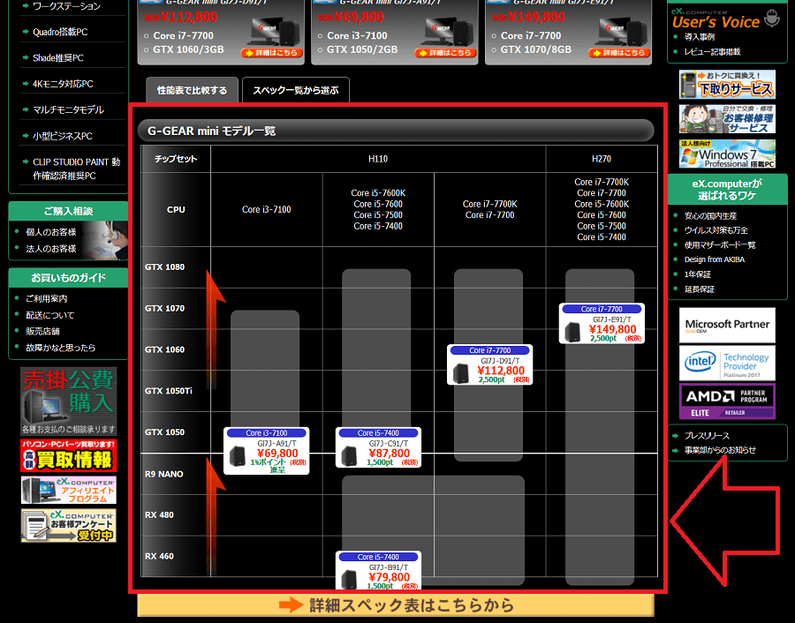Screen dimensions: 795x623
Task: Click the お買いものガイド section header
Action: click(x=68, y=278)
